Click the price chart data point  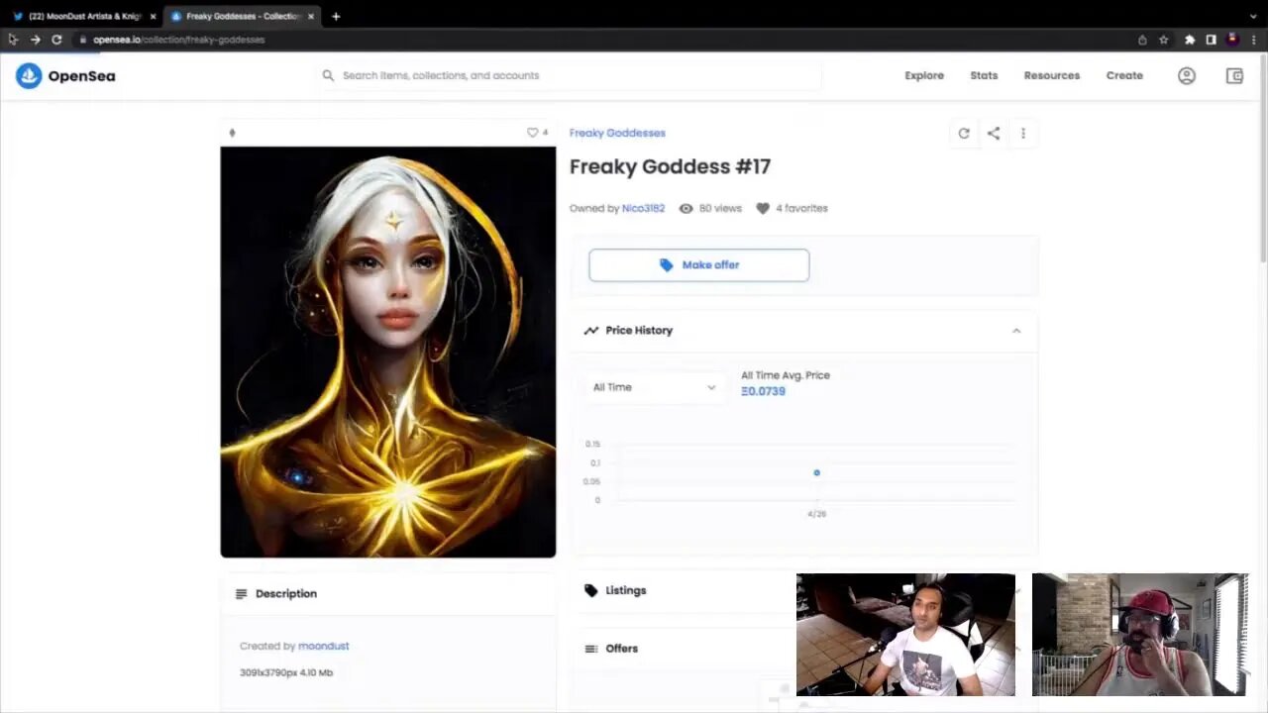816,473
